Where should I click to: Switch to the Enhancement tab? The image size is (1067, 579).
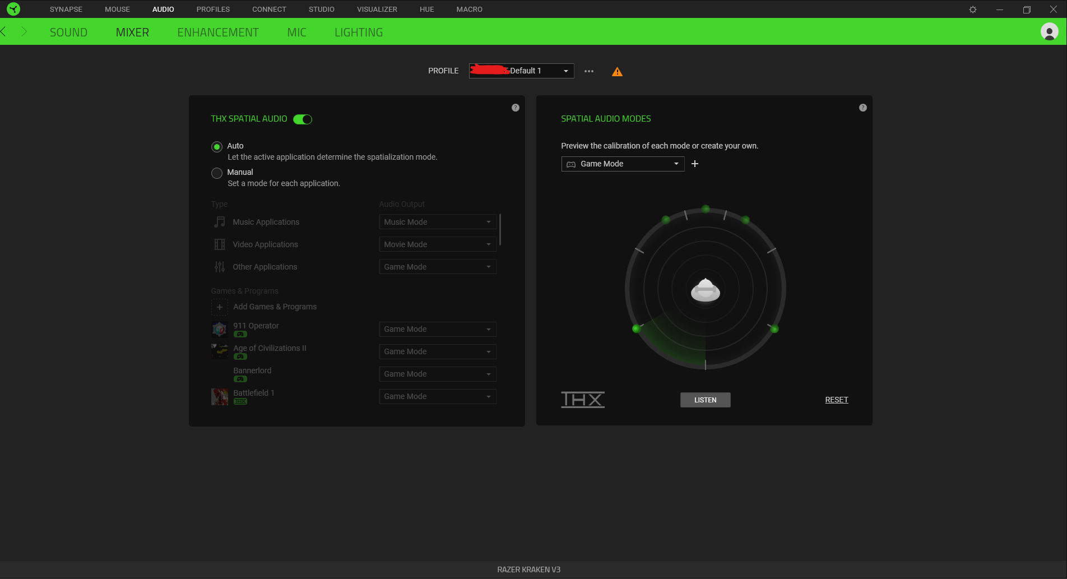(x=218, y=33)
